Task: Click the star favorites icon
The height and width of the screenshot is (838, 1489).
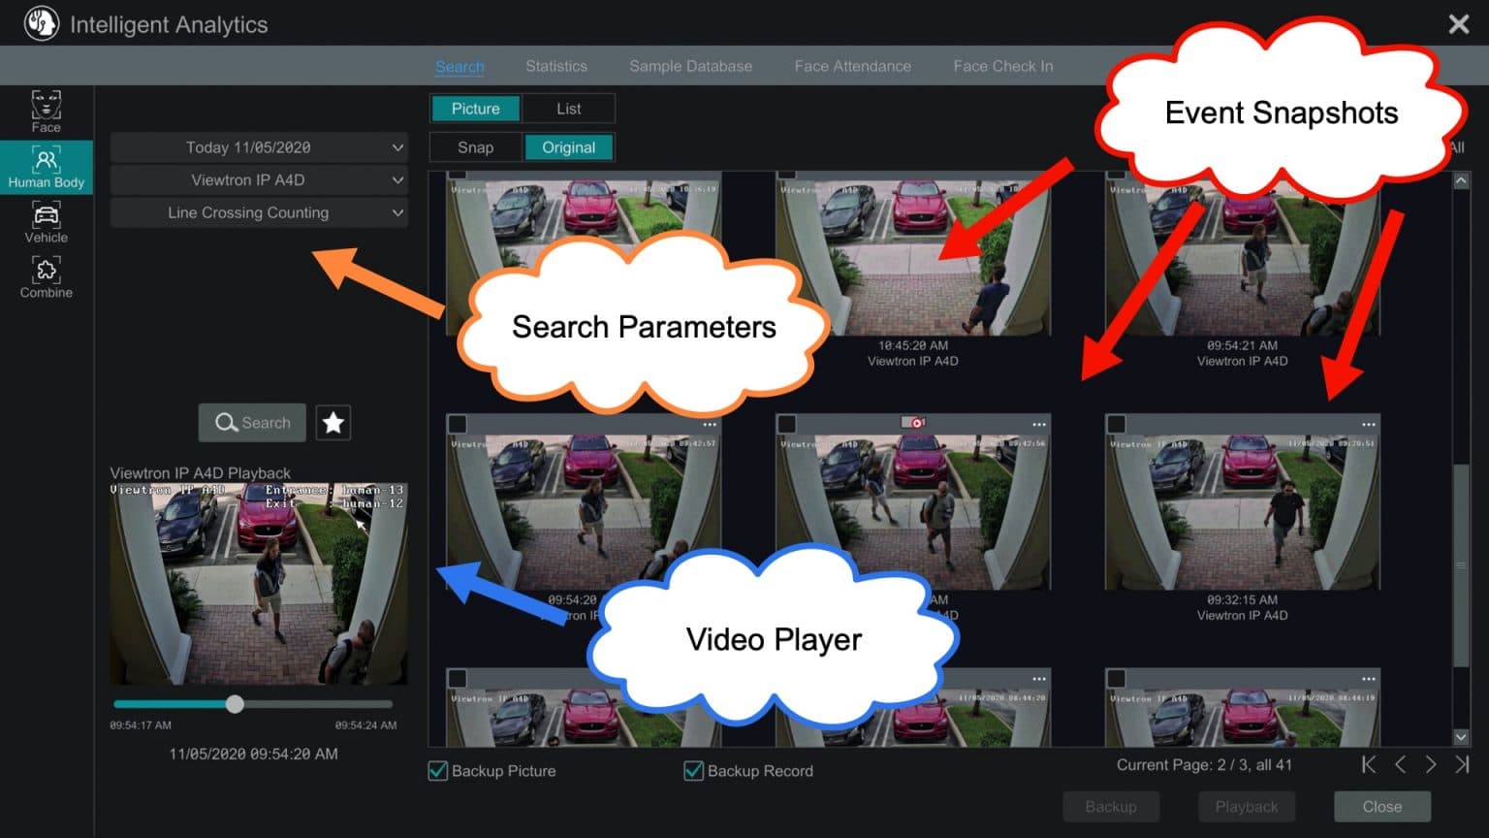Action: (x=333, y=423)
